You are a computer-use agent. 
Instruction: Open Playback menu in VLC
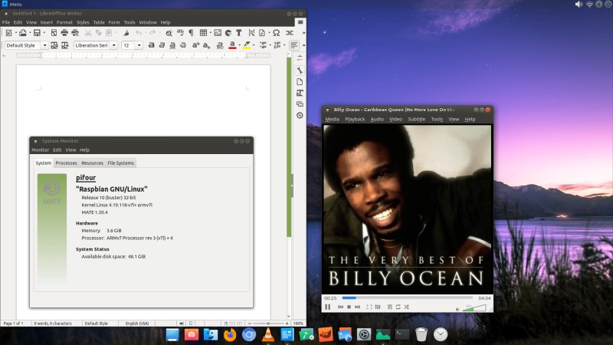click(355, 120)
